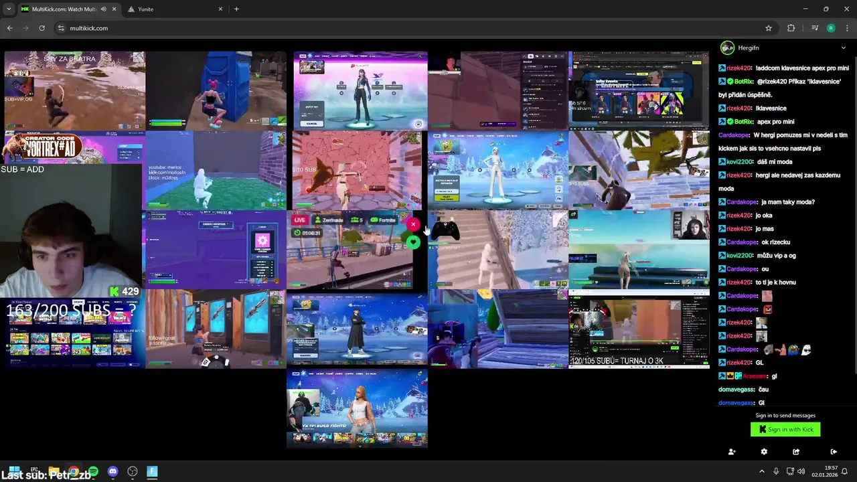857x482 pixels.
Task: Open the Chrome three-dot menu
Action: point(848,28)
